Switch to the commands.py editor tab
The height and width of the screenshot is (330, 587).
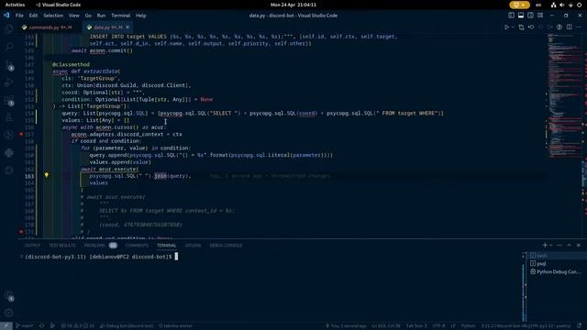[x=47, y=27]
